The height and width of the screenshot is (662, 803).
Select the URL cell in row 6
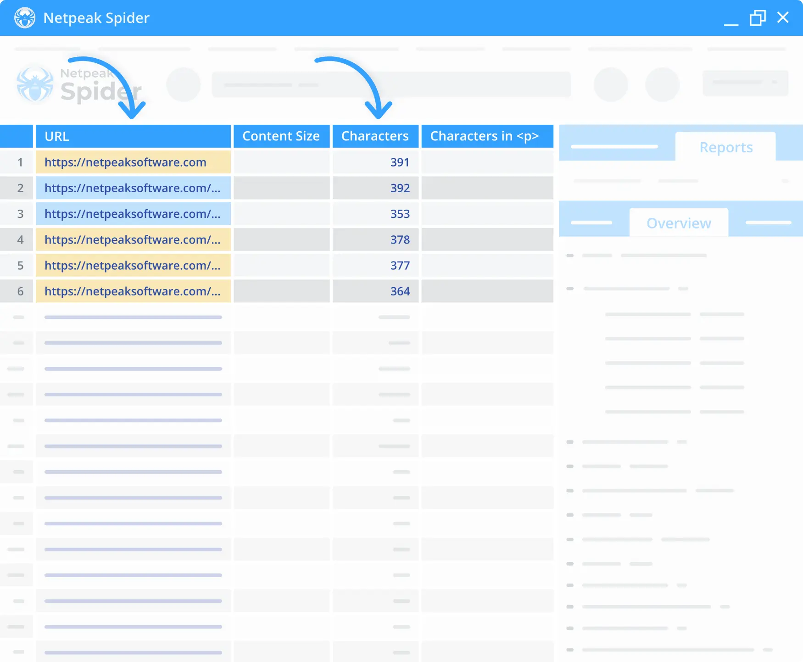133,291
